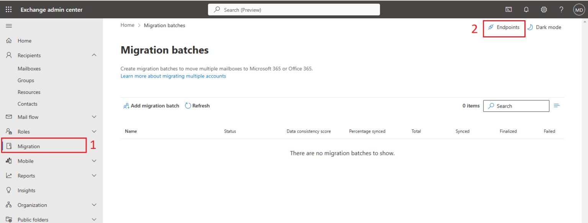Open the settings gear
This screenshot has width=588, height=223.
[x=544, y=9]
